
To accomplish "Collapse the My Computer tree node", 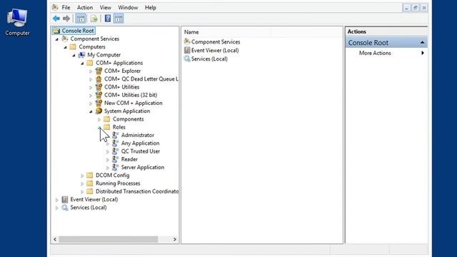I will (x=74, y=55).
